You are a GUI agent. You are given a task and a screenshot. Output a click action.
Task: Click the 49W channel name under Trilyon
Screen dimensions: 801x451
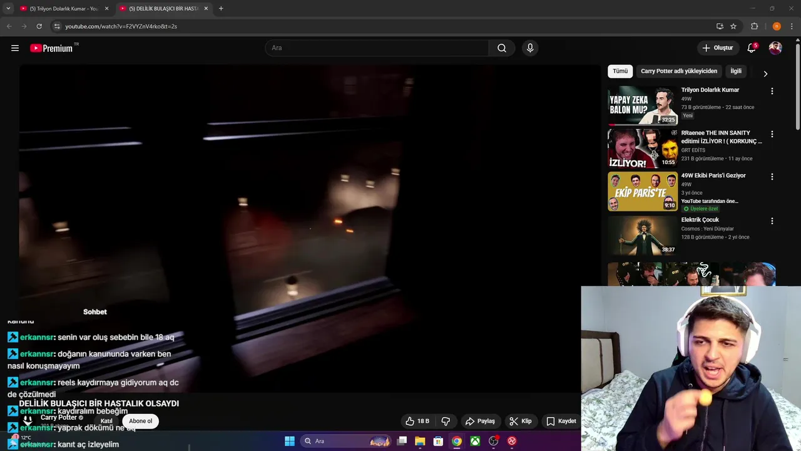(686, 99)
